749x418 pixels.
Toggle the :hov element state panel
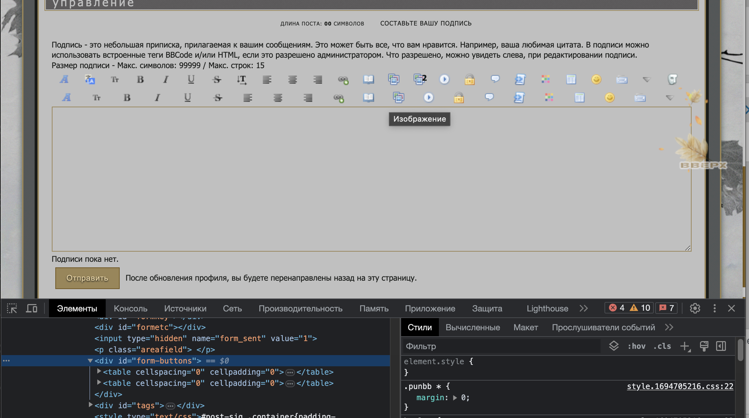click(636, 346)
